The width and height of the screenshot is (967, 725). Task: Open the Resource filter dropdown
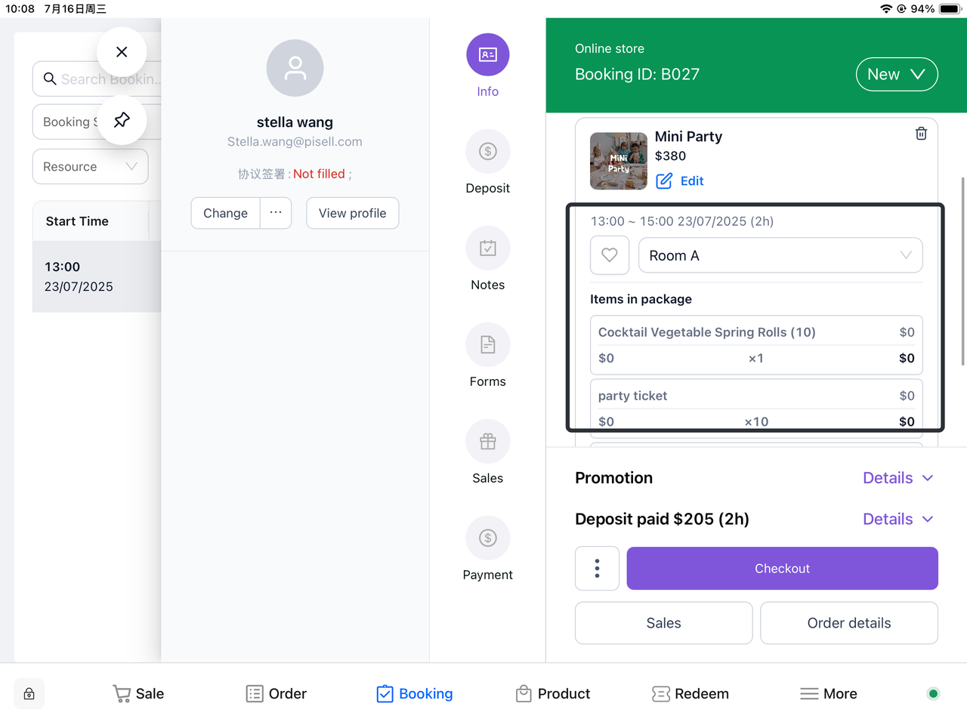(x=90, y=167)
